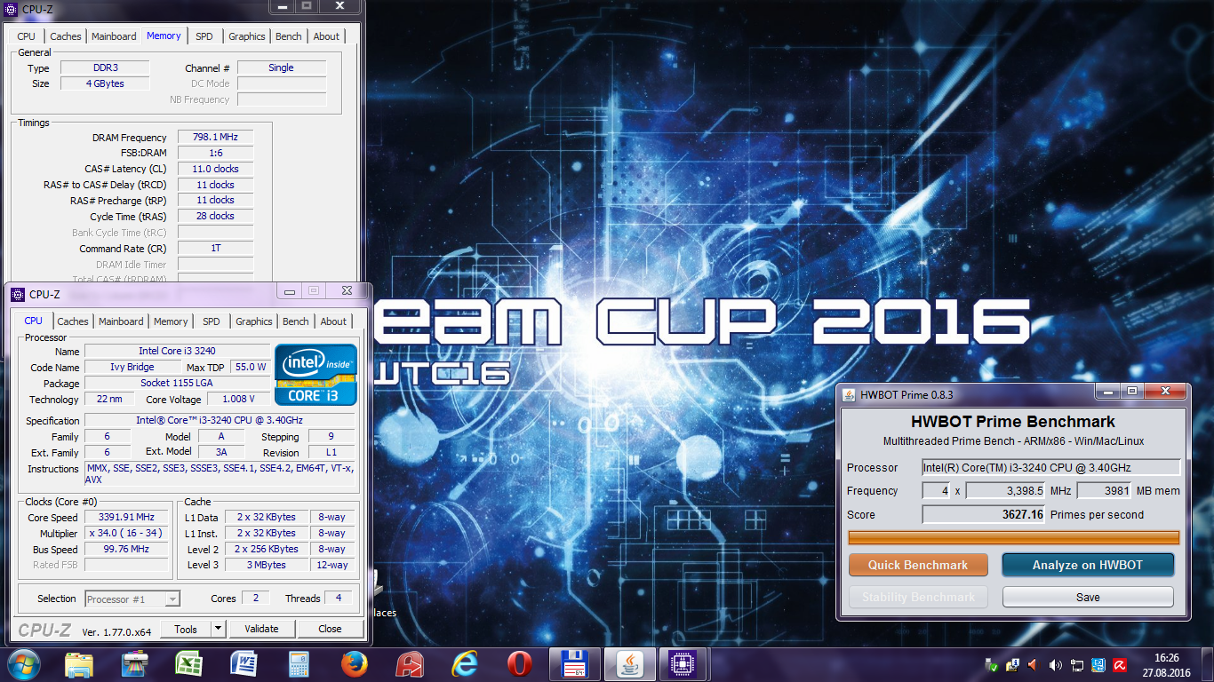The image size is (1214, 682).
Task: Click the FSB:DRAM value 1:6
Action: click(x=215, y=154)
